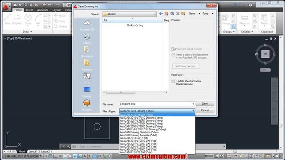Expand the Groups panel flyout
285x160 pixels.
(x=228, y=32)
